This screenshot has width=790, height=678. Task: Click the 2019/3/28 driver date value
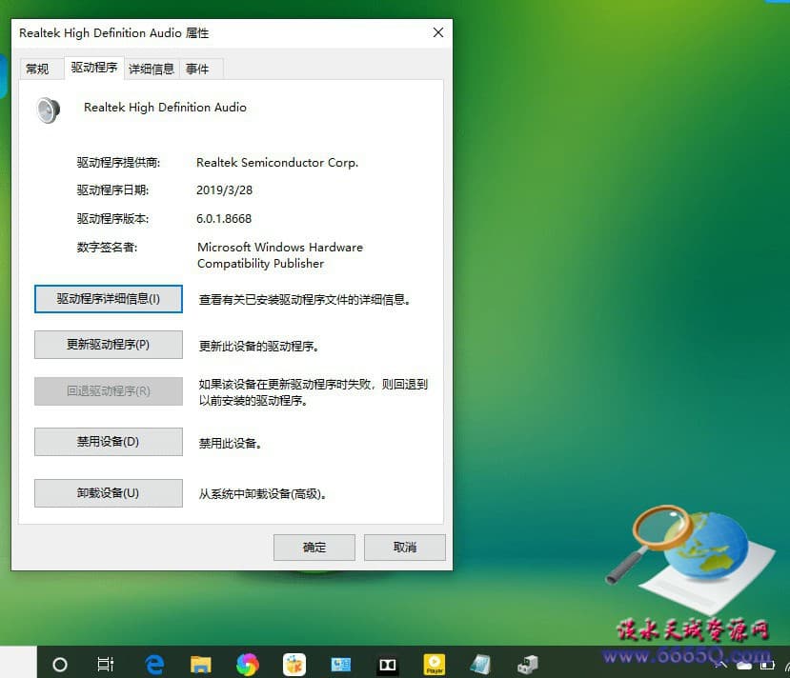point(224,190)
